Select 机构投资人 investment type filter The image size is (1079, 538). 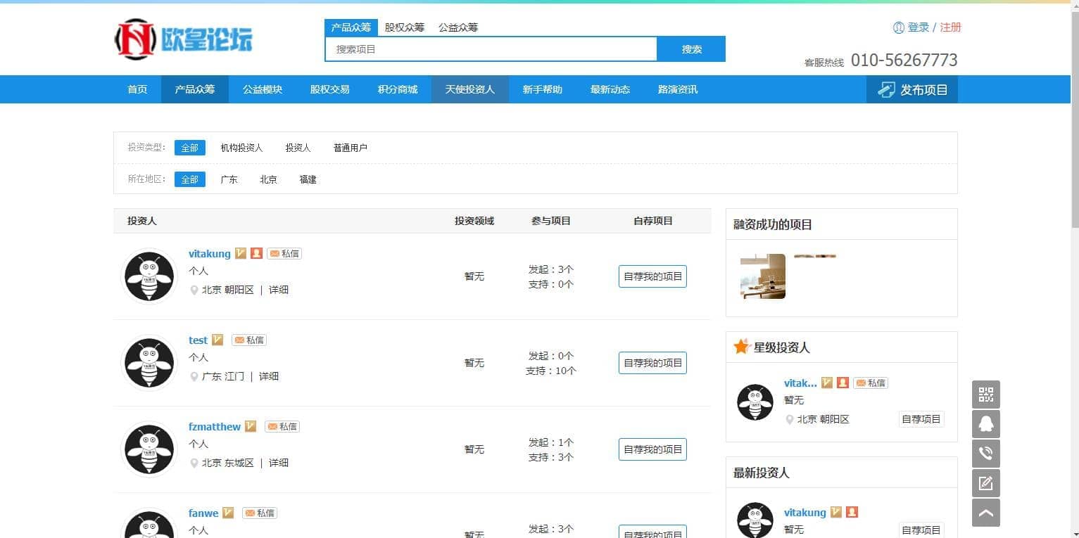[x=241, y=148]
